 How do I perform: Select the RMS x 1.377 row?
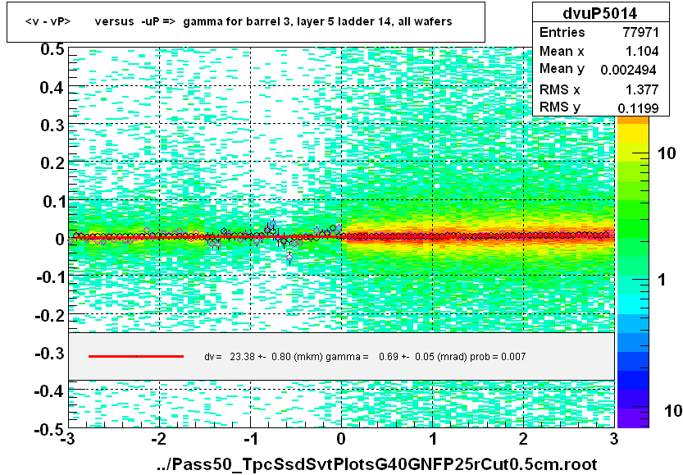(600, 89)
